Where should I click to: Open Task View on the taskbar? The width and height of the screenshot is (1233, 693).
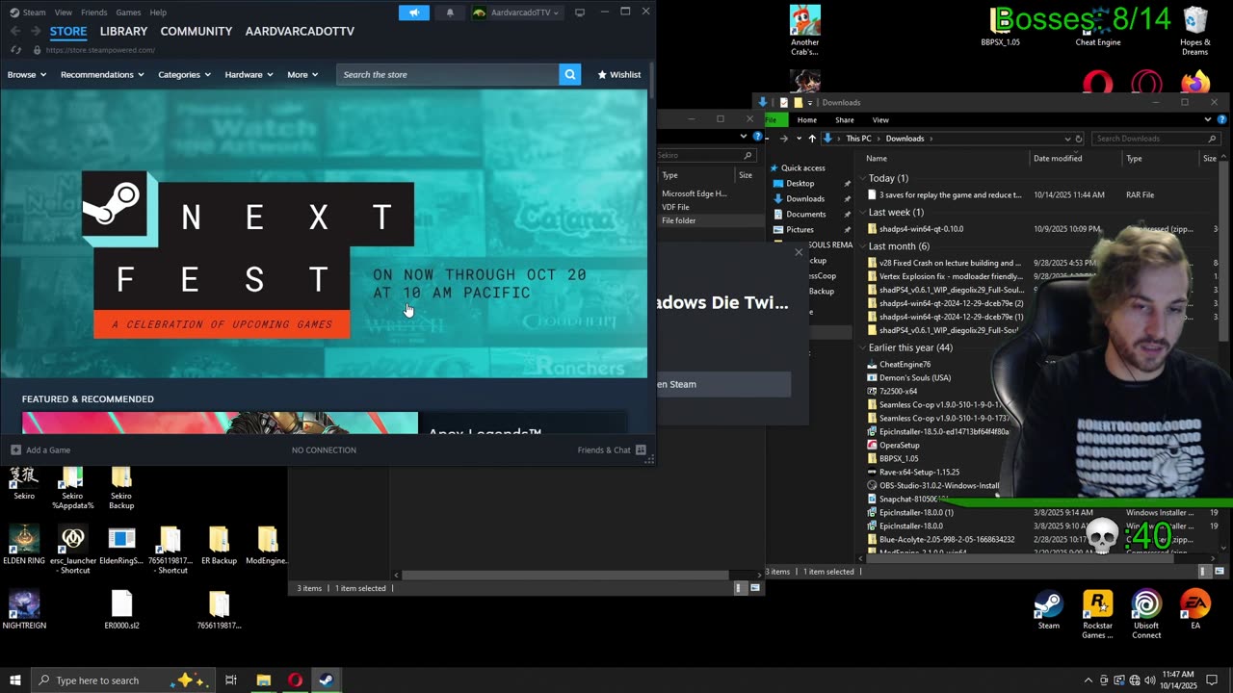231,680
